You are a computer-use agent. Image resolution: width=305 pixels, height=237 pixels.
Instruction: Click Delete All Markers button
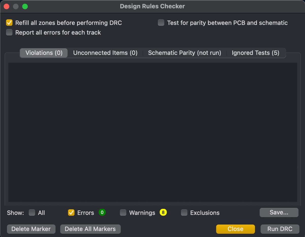pyautogui.click(x=90, y=229)
